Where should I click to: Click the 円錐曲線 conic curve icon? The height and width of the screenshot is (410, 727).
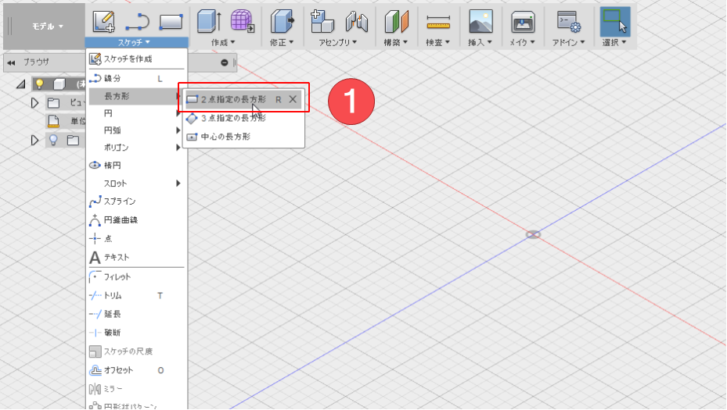(95, 219)
